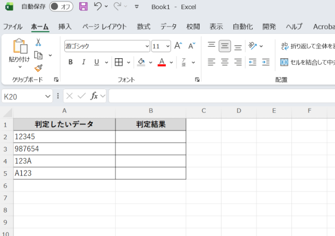Screen dimensions: 335x236
Task: Toggle middle vertical align button
Action: (x=225, y=46)
